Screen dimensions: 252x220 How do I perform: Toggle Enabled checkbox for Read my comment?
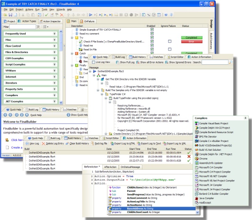pyautogui.click(x=152, y=34)
